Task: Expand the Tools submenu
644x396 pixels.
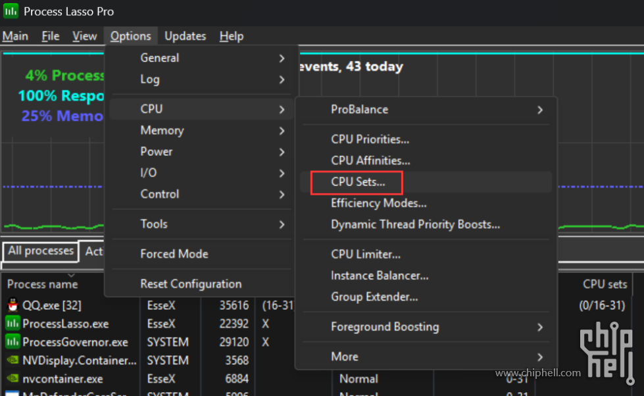Action: (202, 224)
